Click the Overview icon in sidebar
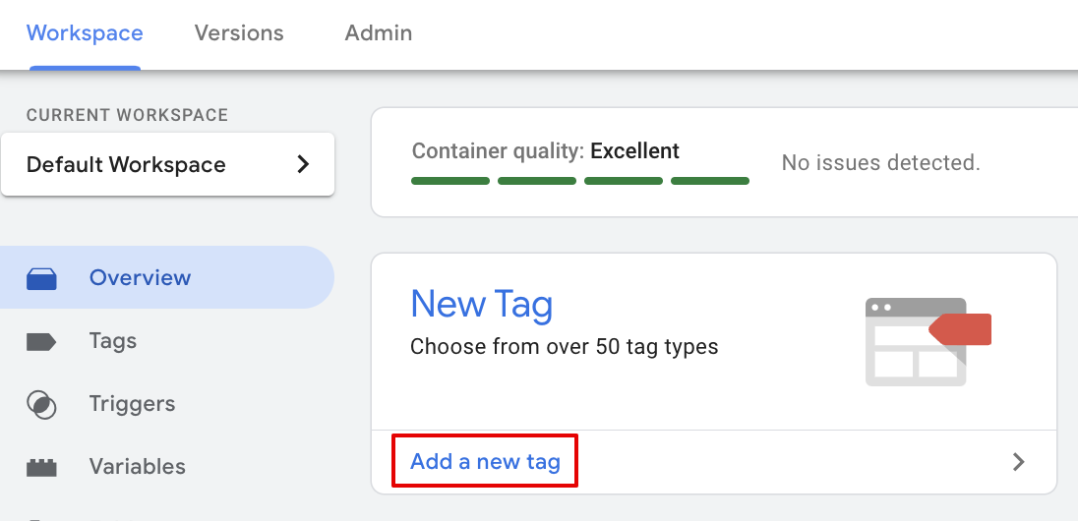Image resolution: width=1078 pixels, height=521 pixels. click(41, 279)
